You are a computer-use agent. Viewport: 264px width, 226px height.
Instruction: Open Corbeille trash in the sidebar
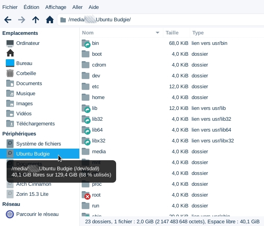point(26,73)
